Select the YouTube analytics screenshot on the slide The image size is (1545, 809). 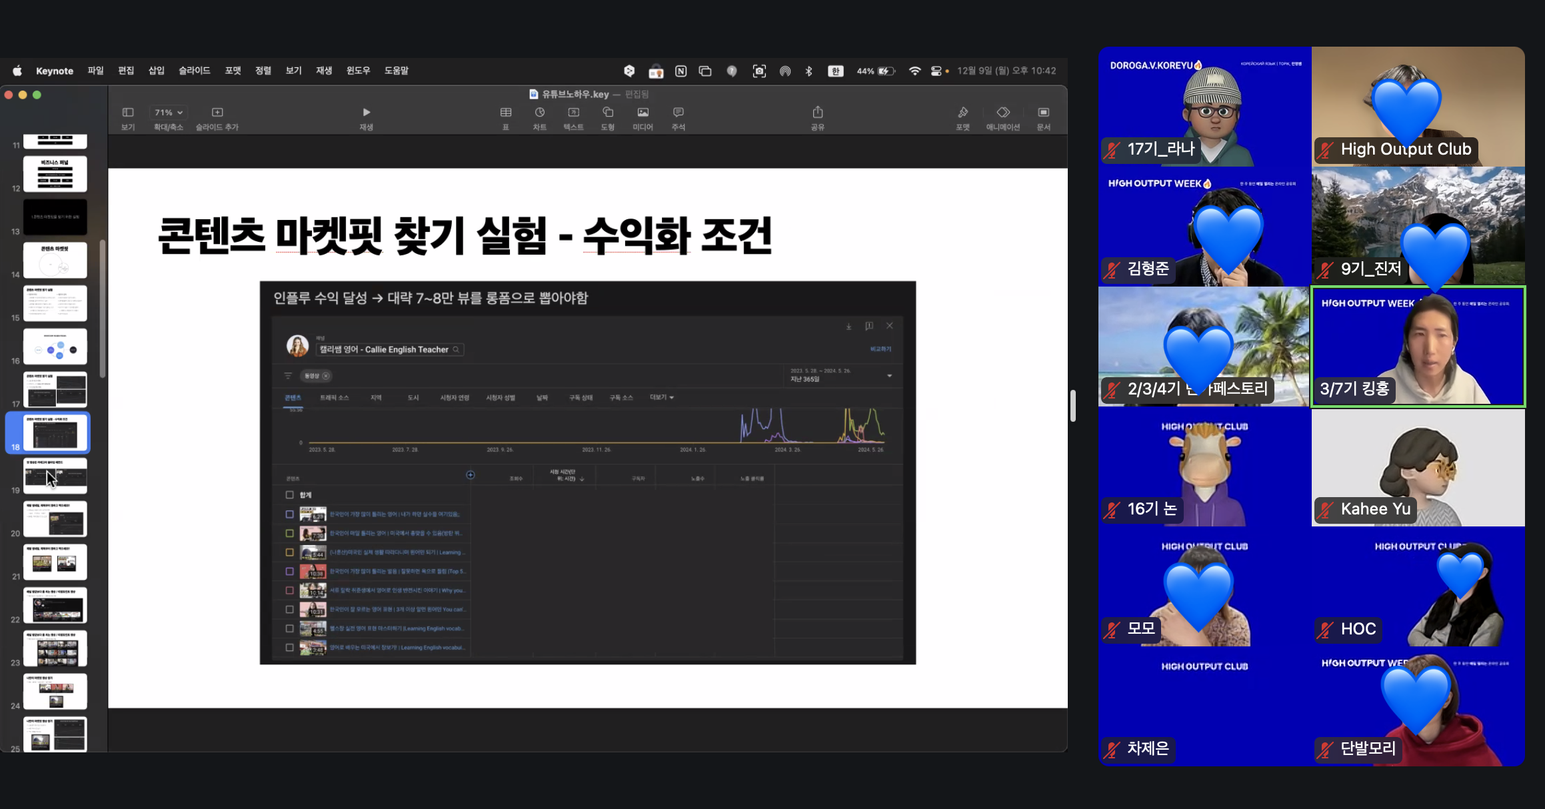tap(587, 472)
